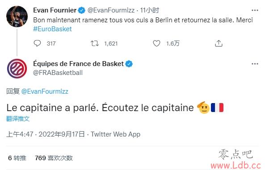Click the share icon on Evan Fournier's tweet

point(219,43)
